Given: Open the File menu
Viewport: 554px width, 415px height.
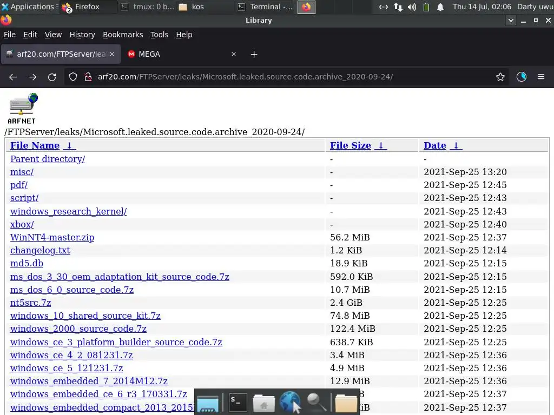Looking at the screenshot, I should pos(10,35).
